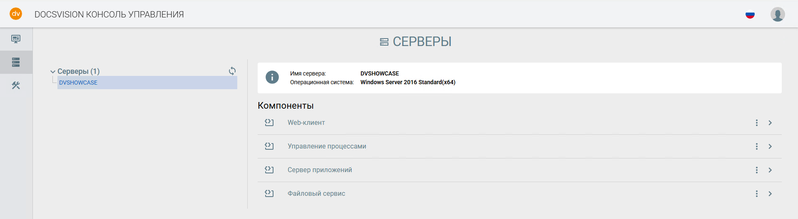
Task: Click the server name value DVSHOWCASE
Action: click(x=380, y=73)
